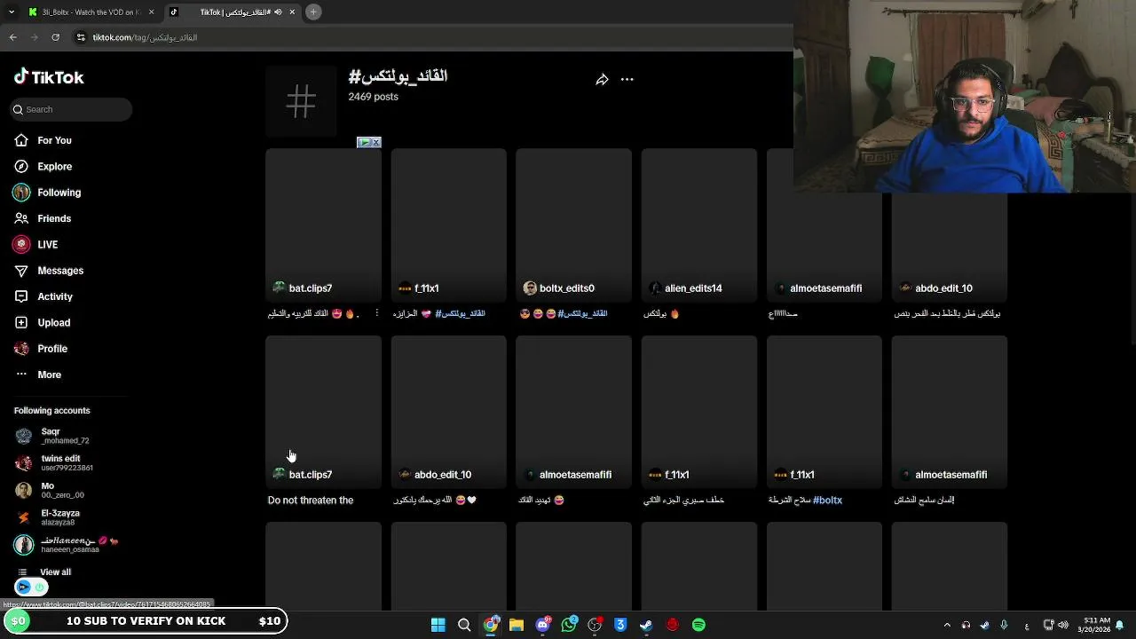The image size is (1136, 639).
Task: Go to your Profile page
Action: tap(41, 349)
